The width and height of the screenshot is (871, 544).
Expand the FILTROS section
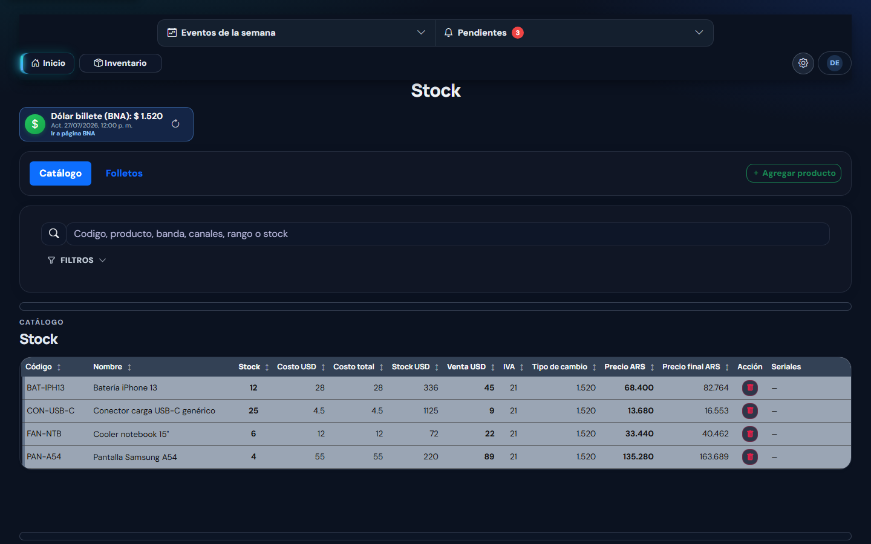click(x=77, y=260)
